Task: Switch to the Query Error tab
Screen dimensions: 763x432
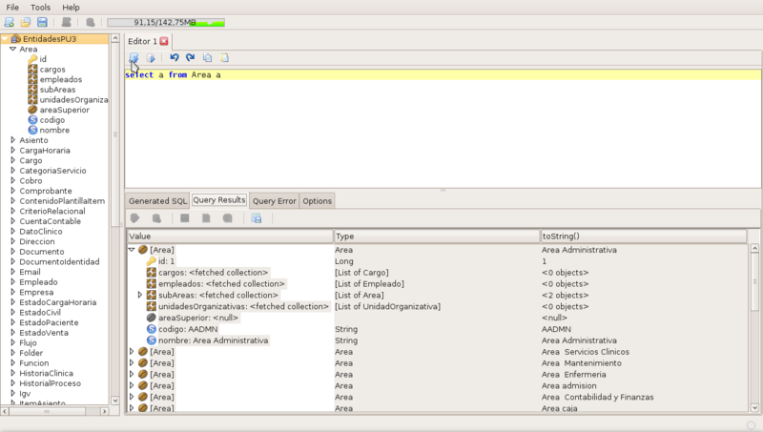Action: [275, 201]
